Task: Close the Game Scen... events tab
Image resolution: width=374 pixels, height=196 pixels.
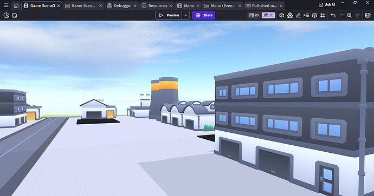Action: pyautogui.click(x=100, y=6)
